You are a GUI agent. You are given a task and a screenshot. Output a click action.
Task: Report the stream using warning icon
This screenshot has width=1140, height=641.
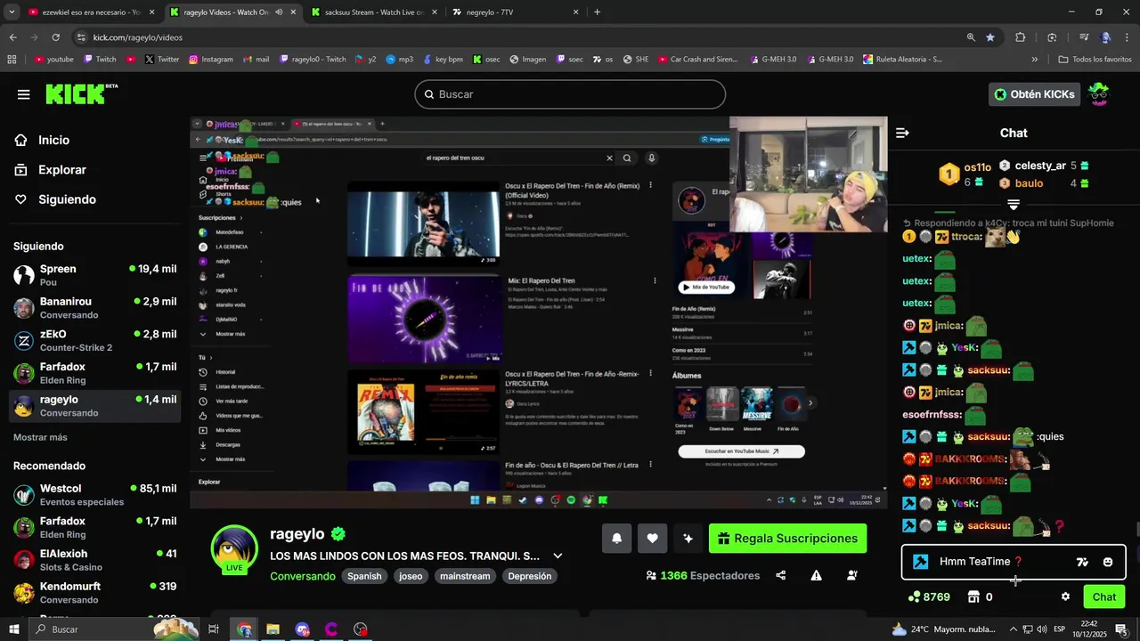816,575
